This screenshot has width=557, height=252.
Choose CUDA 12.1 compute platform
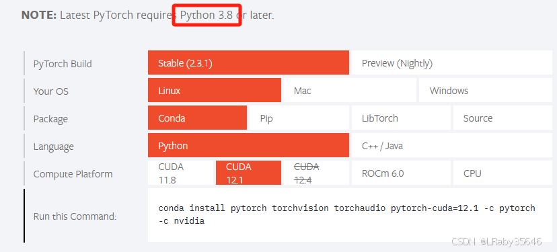point(248,173)
